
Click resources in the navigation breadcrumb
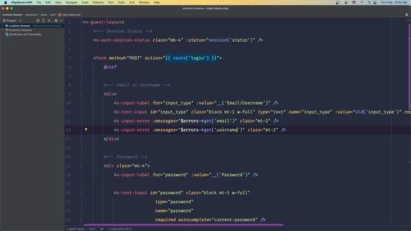point(31,15)
